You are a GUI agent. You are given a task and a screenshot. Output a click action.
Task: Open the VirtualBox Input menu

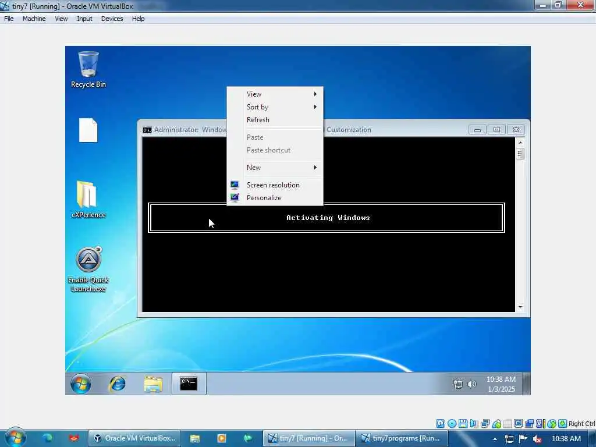point(84,19)
